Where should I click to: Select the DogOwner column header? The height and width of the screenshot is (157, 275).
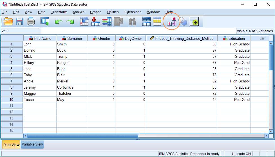tap(131, 38)
